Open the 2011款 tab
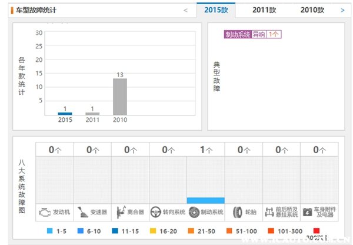353x245 pixels. (x=264, y=10)
